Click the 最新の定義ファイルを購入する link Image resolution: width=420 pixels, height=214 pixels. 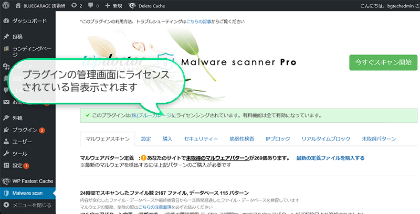(330, 157)
